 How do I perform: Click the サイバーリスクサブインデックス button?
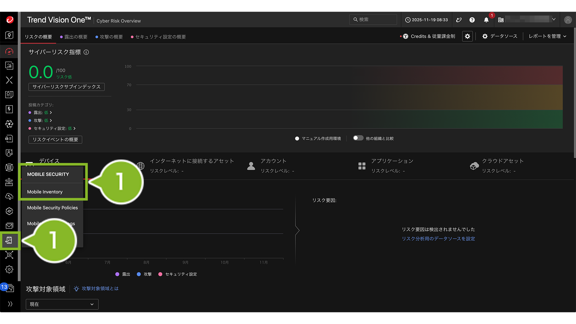coord(66,87)
